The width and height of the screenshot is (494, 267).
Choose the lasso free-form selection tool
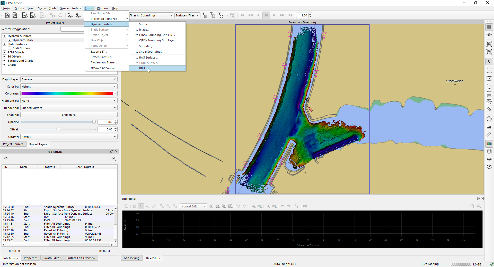489,86
